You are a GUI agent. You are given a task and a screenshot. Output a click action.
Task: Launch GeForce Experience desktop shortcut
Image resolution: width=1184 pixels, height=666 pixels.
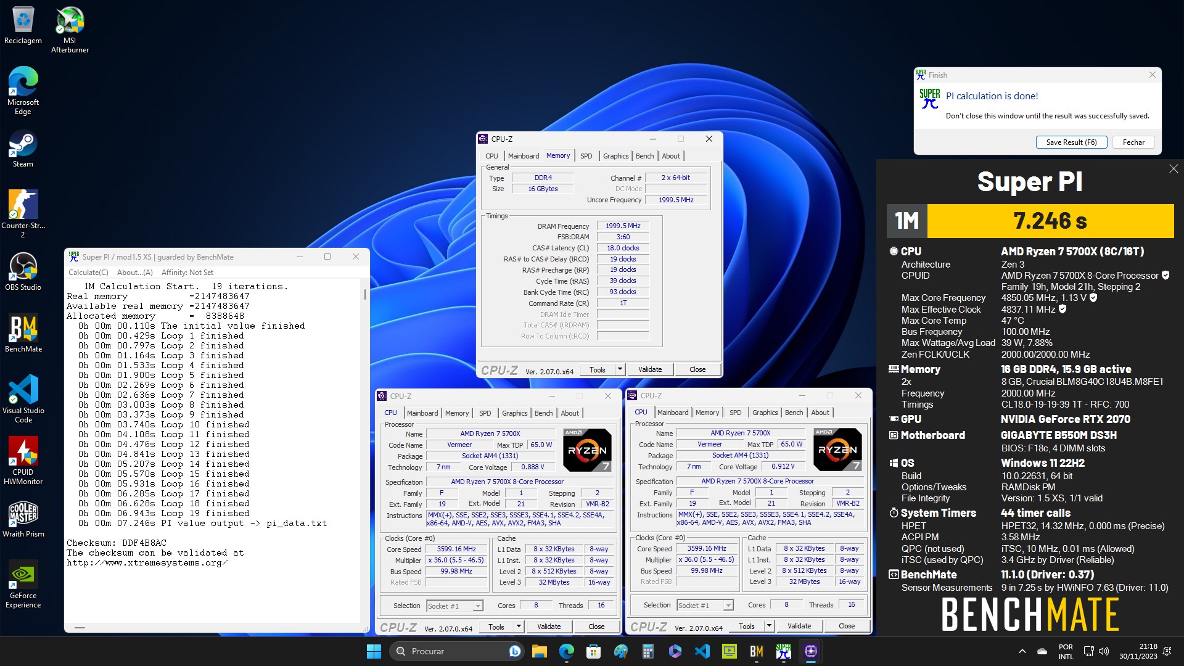pyautogui.click(x=23, y=584)
